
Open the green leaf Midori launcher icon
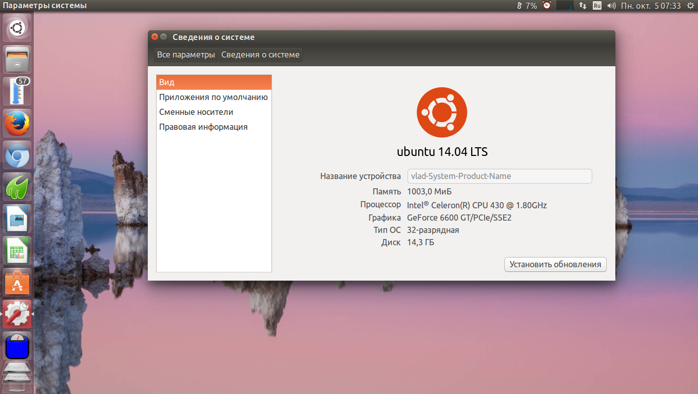pyautogui.click(x=17, y=187)
